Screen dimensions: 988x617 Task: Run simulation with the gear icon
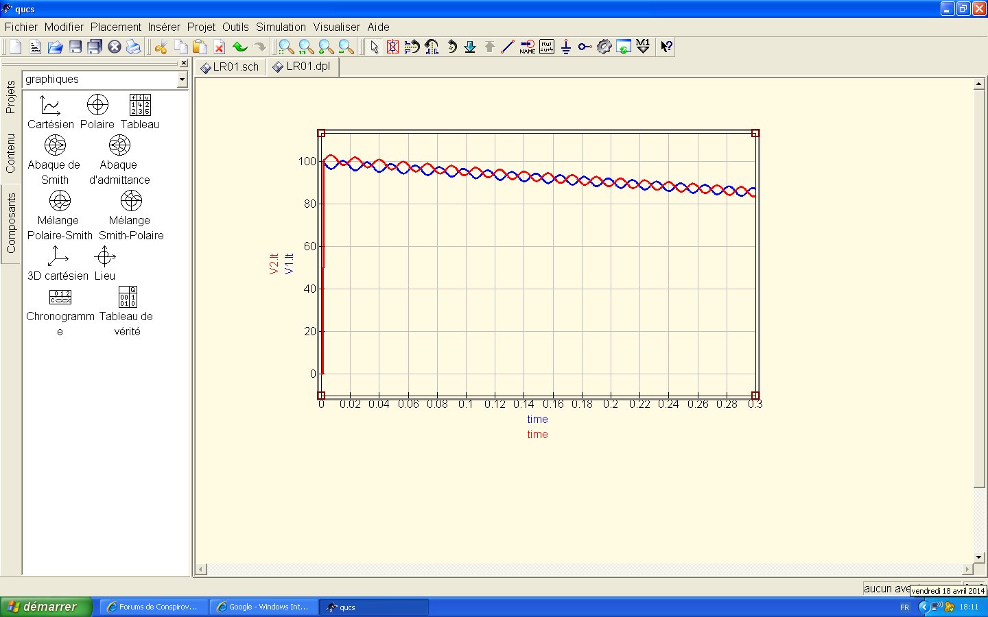(604, 47)
